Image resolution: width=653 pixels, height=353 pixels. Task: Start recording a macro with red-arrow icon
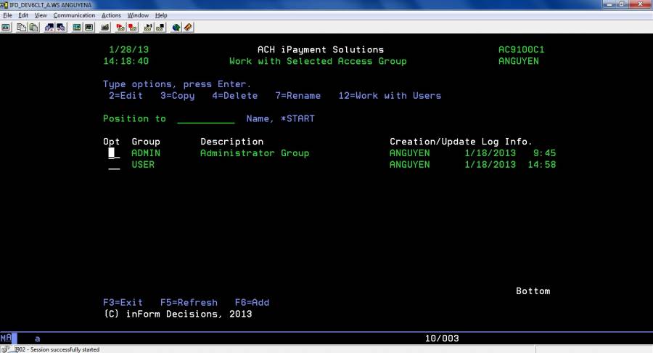click(120, 28)
